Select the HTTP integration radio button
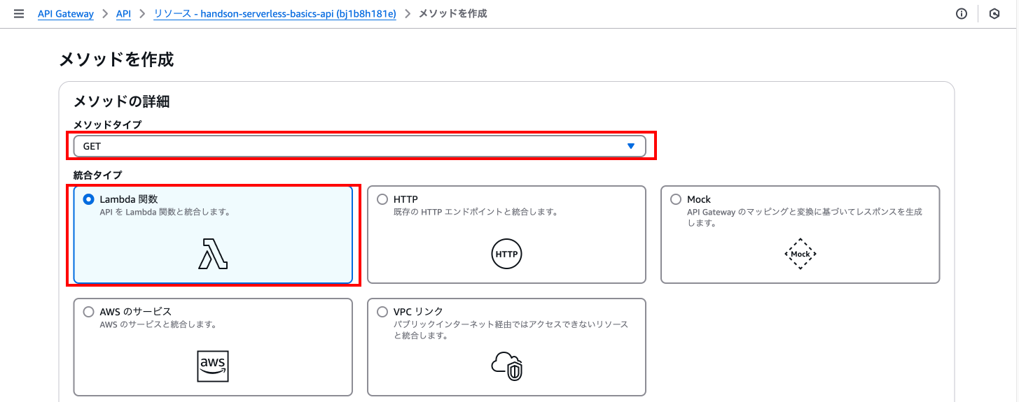Viewport: 1019px width, 402px height. coord(382,199)
